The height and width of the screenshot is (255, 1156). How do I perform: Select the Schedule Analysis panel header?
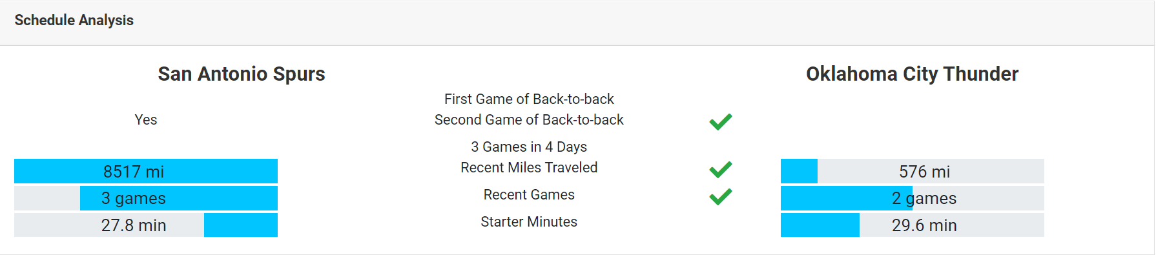pyautogui.click(x=577, y=23)
